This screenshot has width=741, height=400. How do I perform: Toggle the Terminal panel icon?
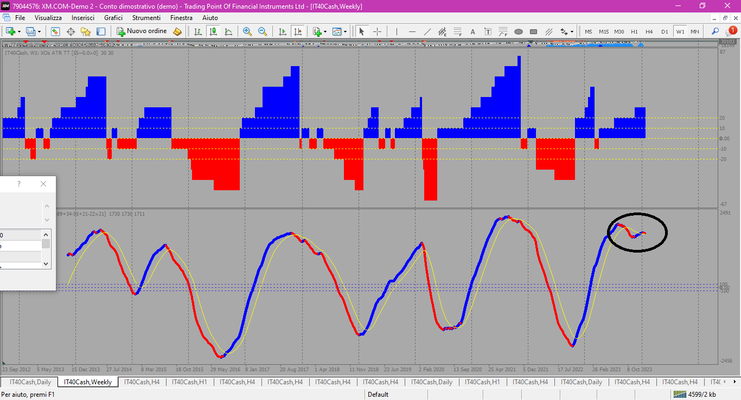click(x=101, y=31)
